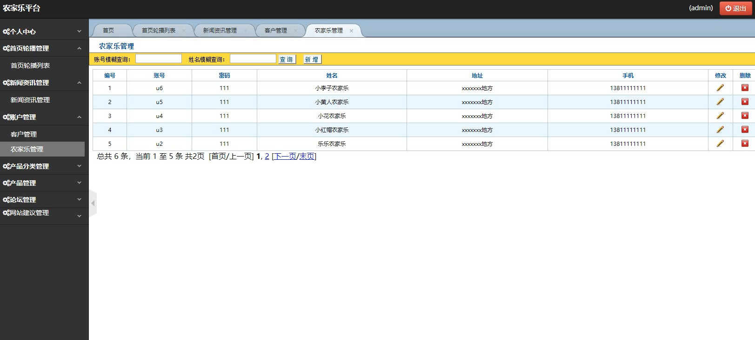Click the 编号 column header
Image resolution: width=755 pixels, height=340 pixels.
coord(110,76)
